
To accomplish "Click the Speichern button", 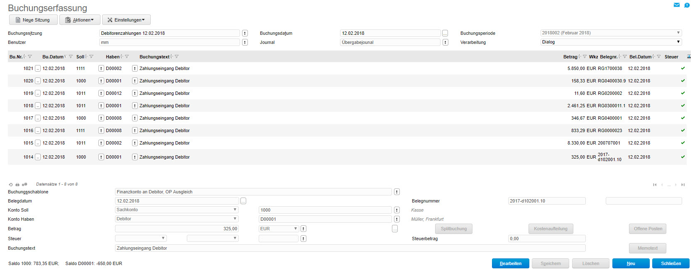I will click(x=551, y=263).
